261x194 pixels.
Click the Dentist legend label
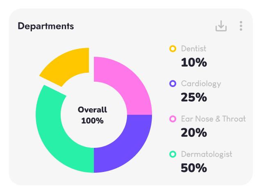tap(193, 49)
